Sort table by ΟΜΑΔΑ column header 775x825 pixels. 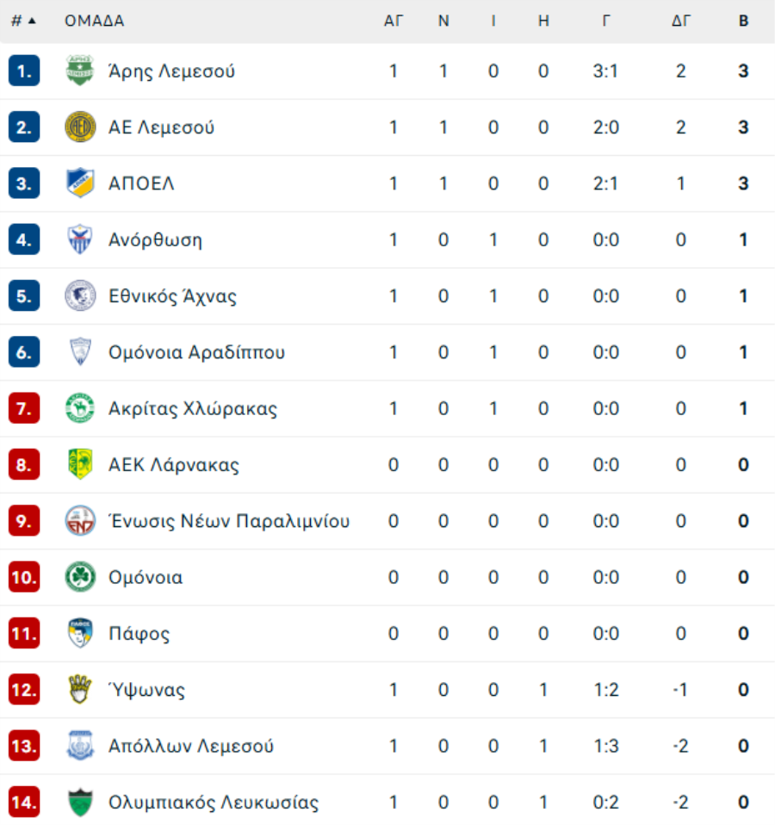[94, 21]
